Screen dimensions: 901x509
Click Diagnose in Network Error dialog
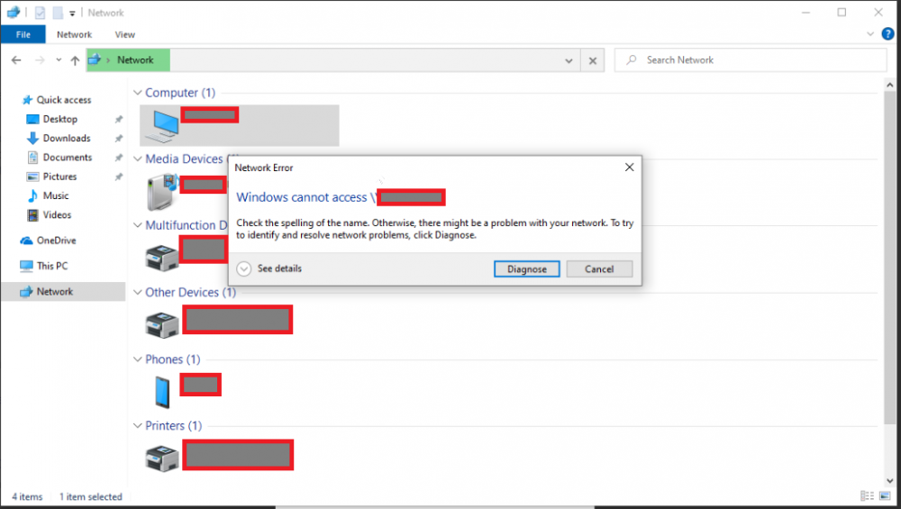[526, 268]
